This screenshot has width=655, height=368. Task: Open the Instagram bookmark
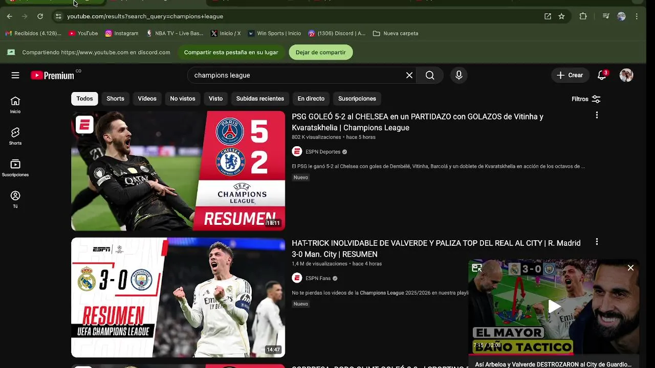[122, 33]
